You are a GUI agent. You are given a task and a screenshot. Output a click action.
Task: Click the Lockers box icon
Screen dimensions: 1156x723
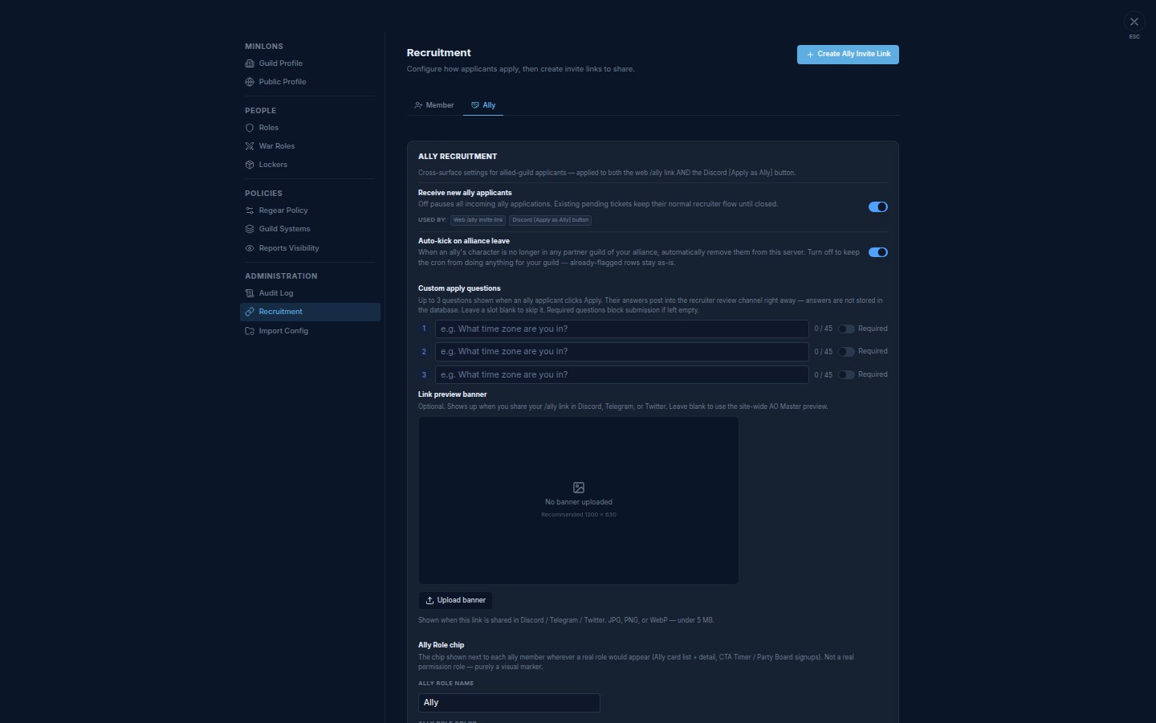[250, 165]
